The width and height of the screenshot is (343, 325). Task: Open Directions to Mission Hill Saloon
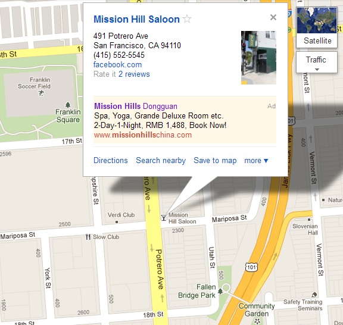coord(111,160)
